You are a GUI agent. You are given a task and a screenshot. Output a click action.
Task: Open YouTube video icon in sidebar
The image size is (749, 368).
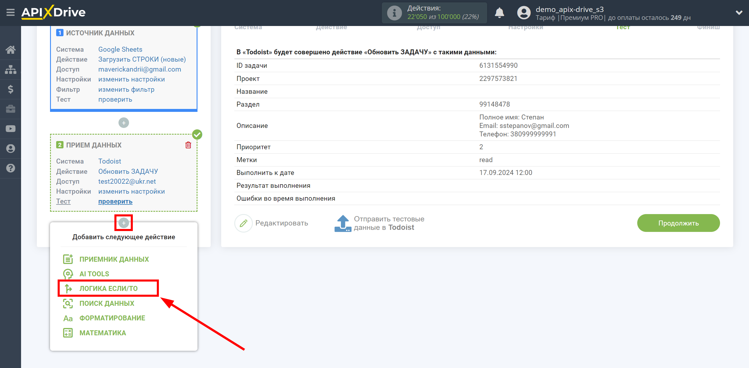coord(11,129)
